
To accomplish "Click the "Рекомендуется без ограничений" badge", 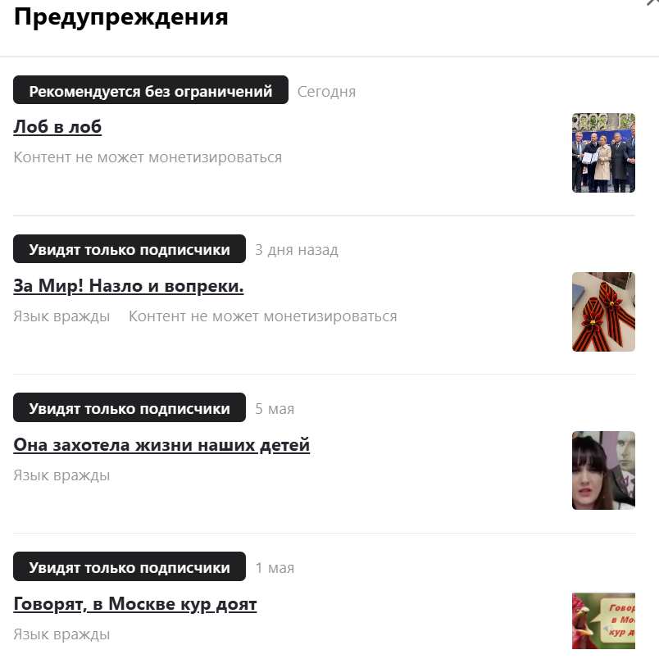I will point(151,90).
